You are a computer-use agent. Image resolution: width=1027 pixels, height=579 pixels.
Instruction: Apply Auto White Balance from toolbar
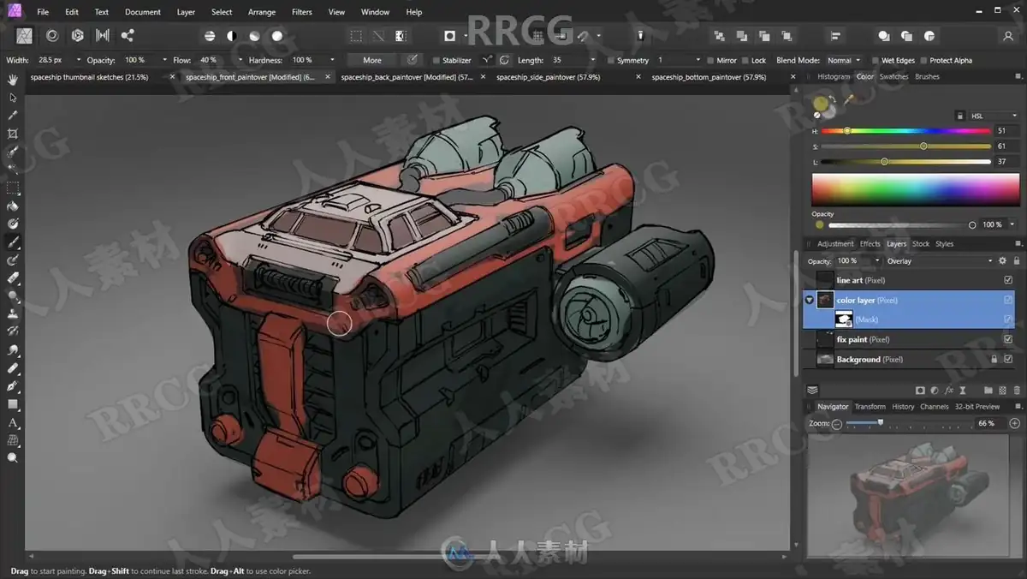(276, 36)
